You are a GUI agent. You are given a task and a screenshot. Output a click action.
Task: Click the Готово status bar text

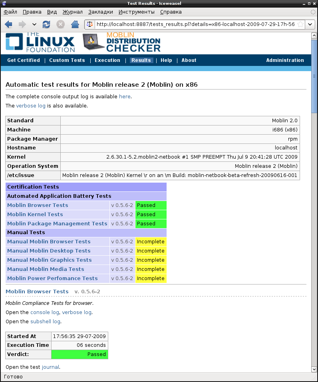(x=14, y=377)
